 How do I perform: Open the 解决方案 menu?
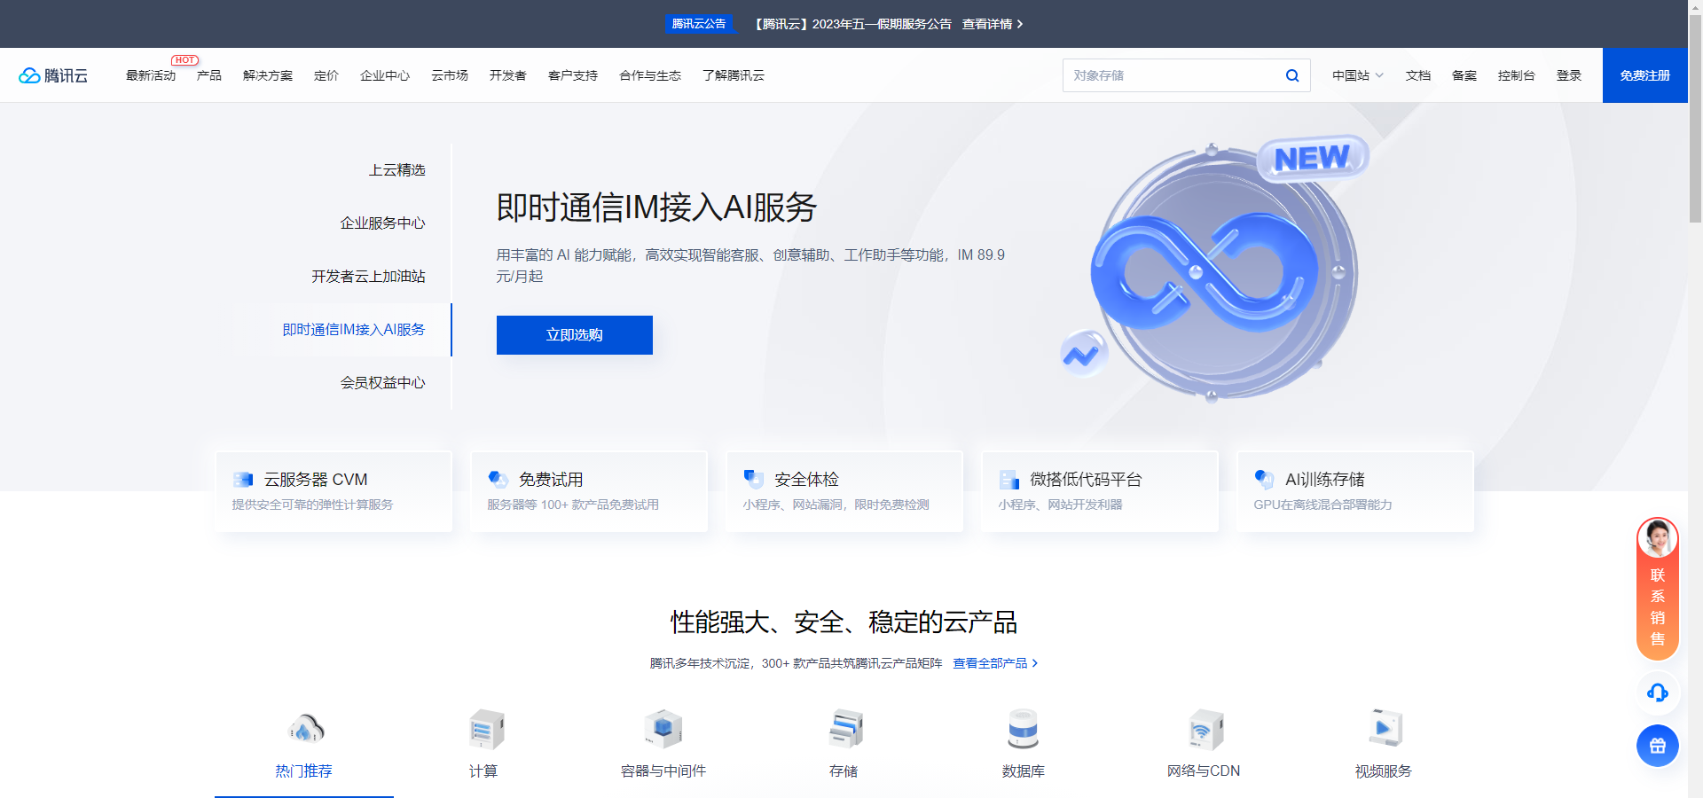click(268, 75)
